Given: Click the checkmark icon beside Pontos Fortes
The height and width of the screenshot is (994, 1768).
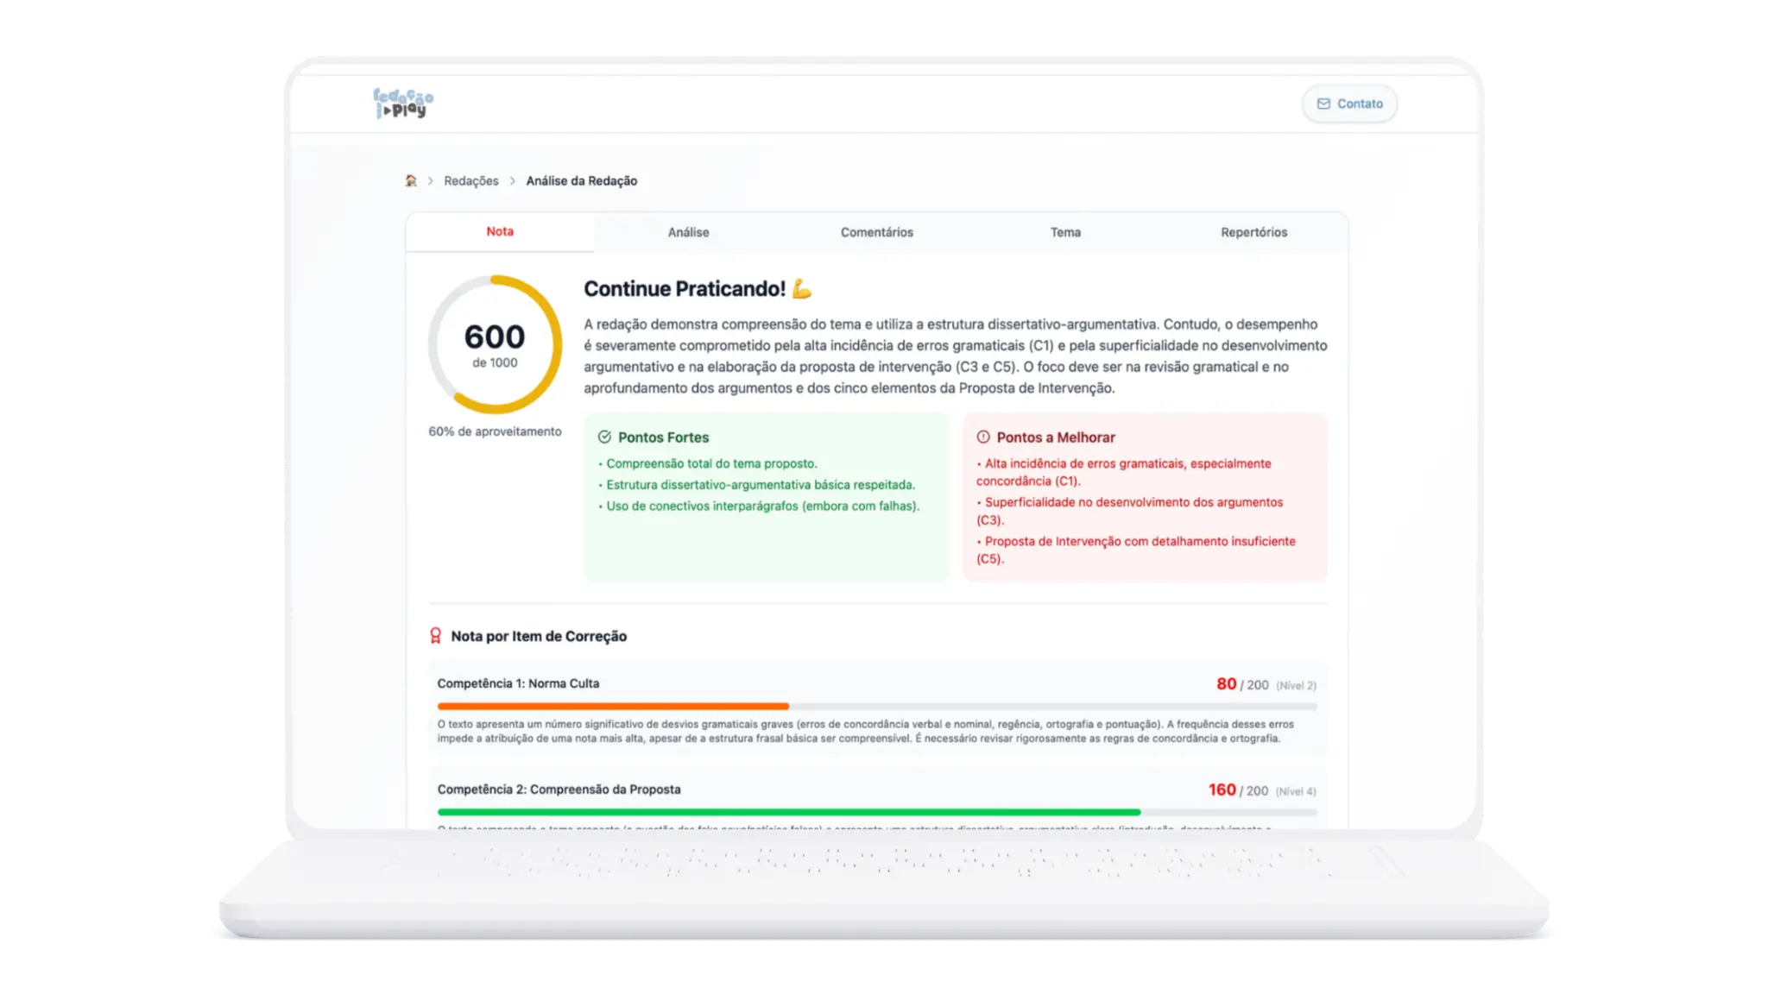Looking at the screenshot, I should [604, 437].
